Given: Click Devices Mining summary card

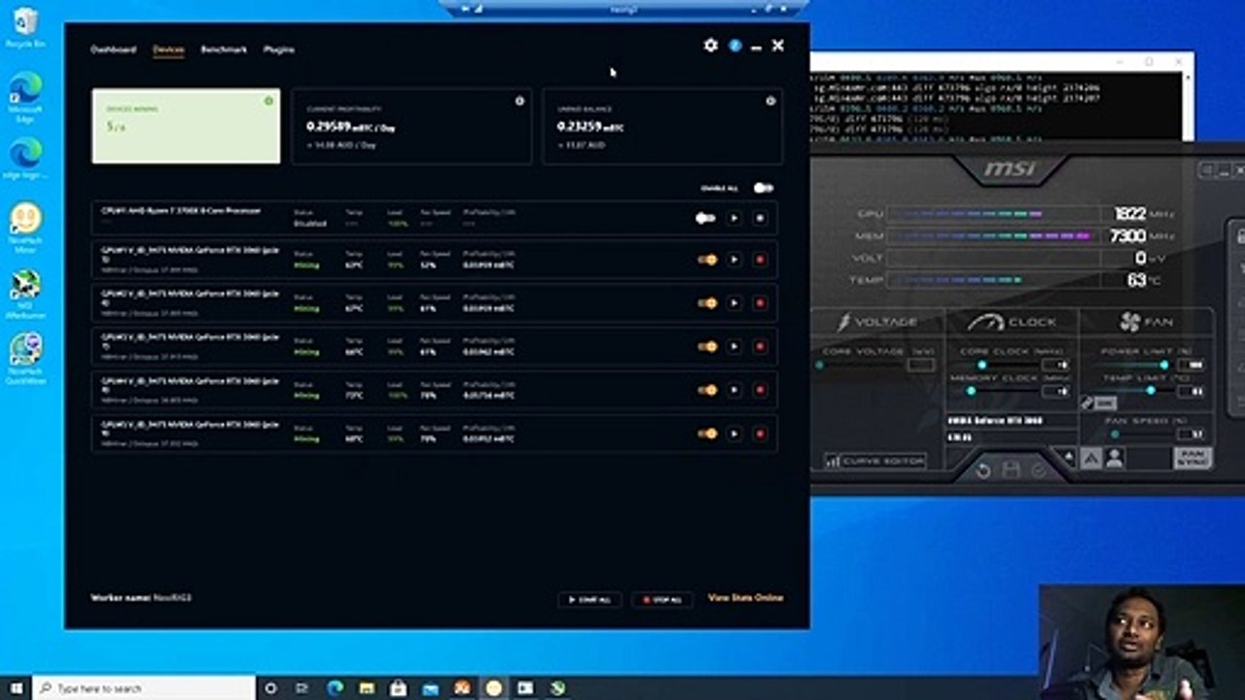Looking at the screenshot, I should [x=186, y=126].
